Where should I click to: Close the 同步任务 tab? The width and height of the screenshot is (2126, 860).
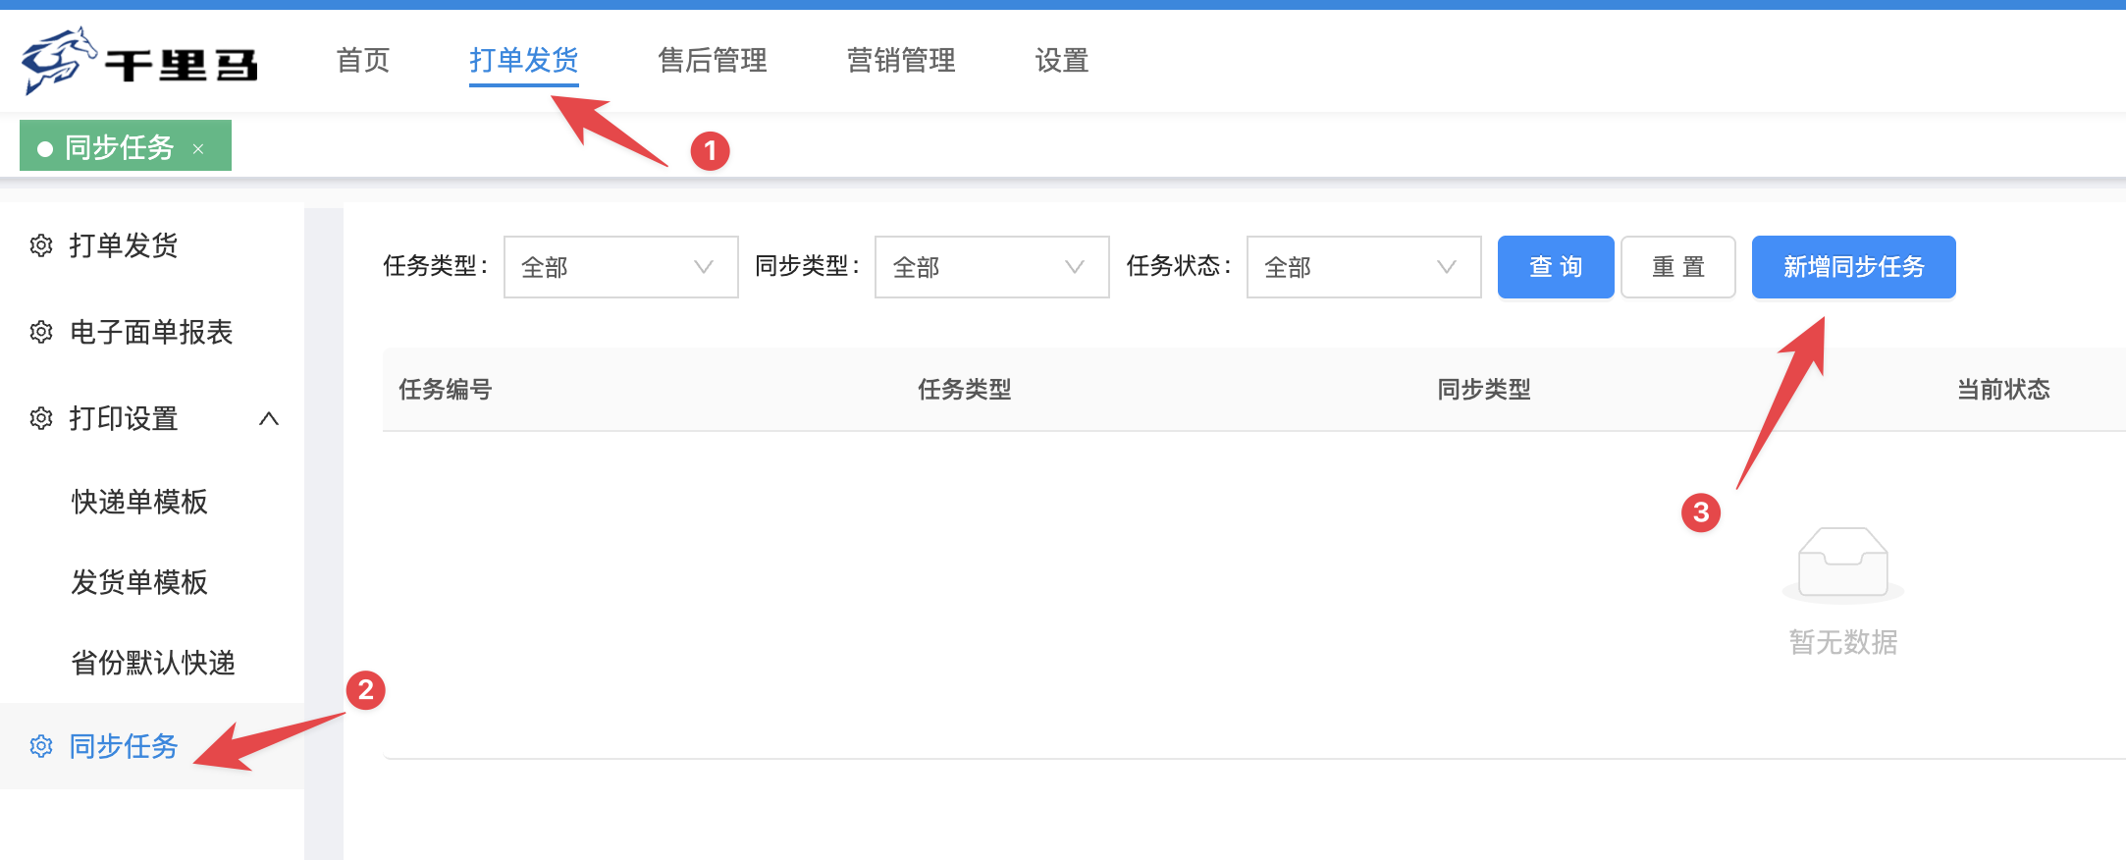pyautogui.click(x=198, y=148)
